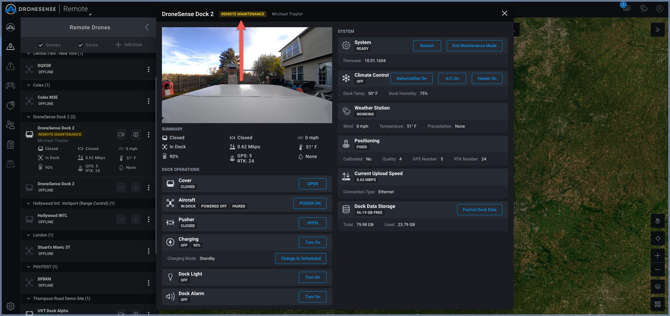Open the alert warning sidebar icon

pos(10,66)
